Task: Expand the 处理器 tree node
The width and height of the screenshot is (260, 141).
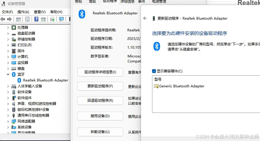Action: (x=8, y=28)
